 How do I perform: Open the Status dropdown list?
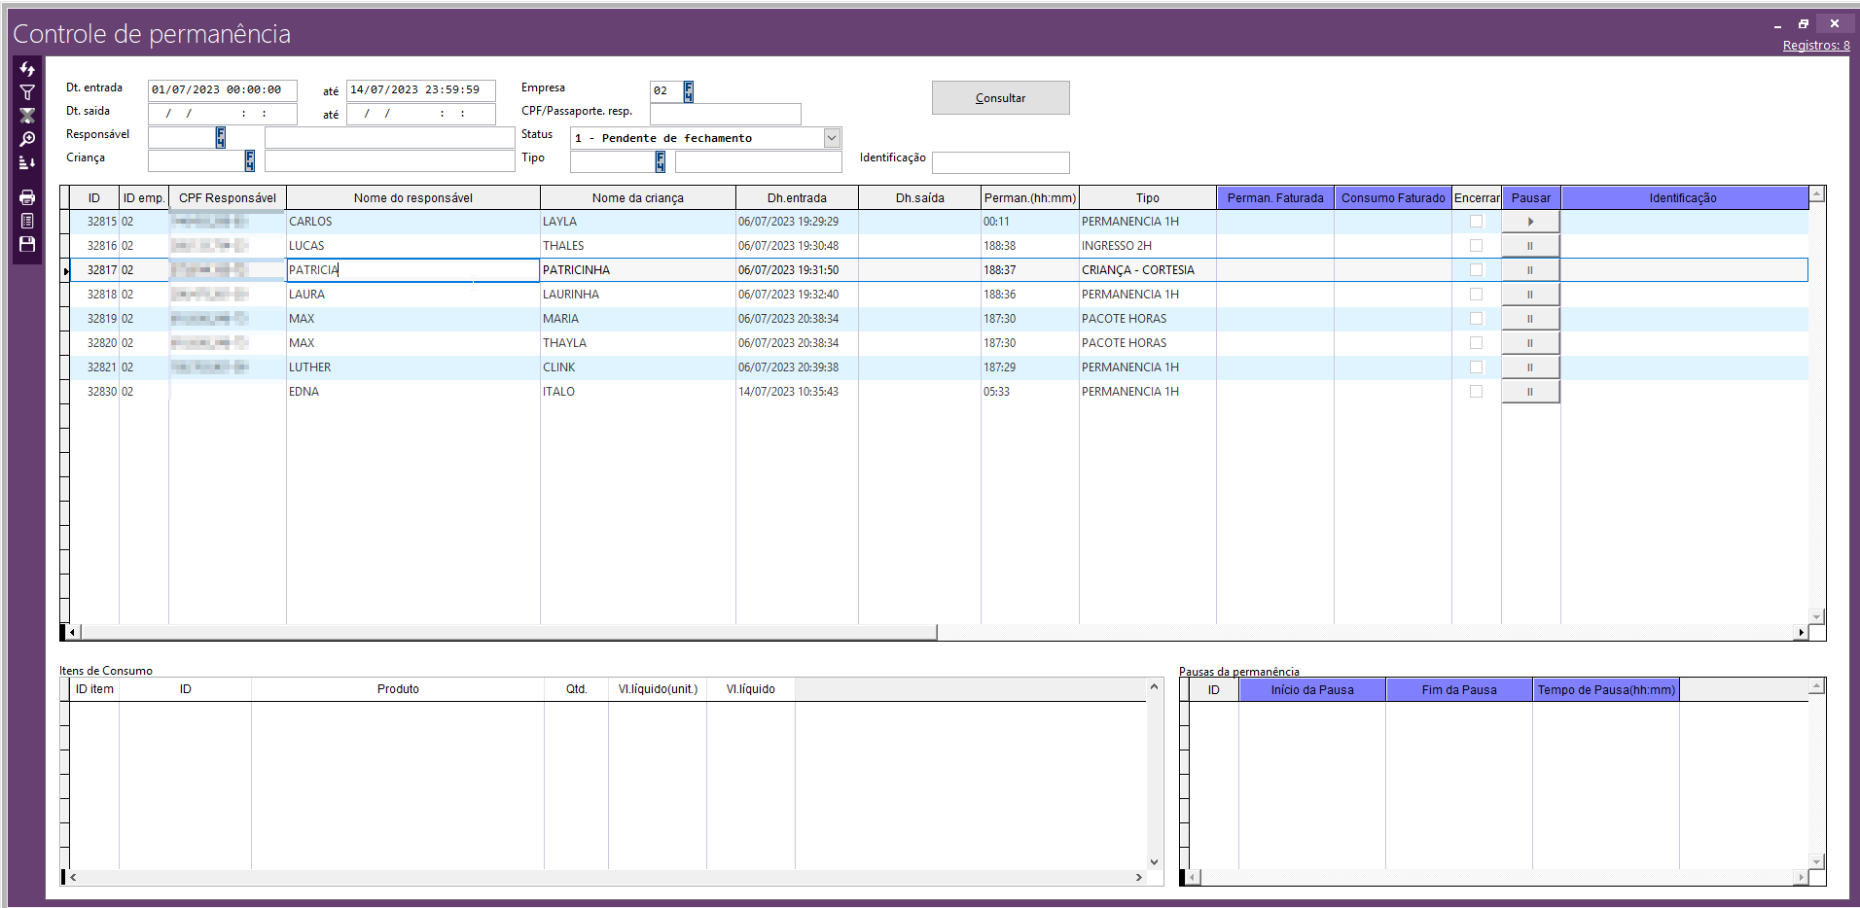832,138
